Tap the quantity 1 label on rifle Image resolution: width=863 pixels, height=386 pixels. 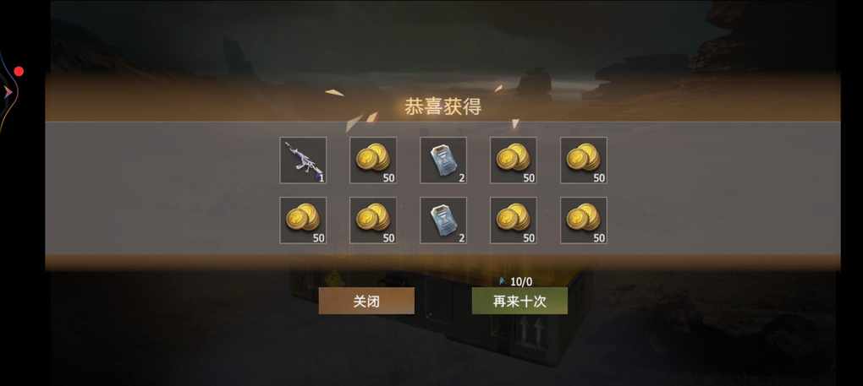click(322, 178)
